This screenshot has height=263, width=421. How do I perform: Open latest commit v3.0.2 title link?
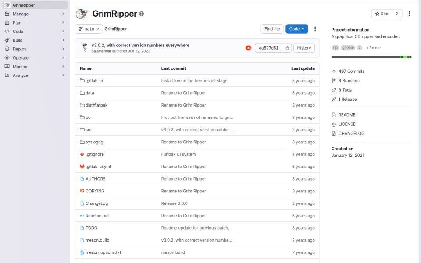pos(140,45)
